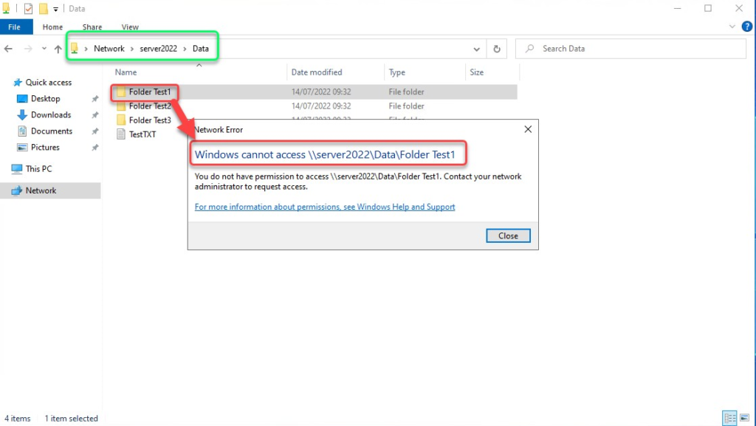The height and width of the screenshot is (426, 756).
Task: Click Folder Test3 folder icon
Action: click(x=121, y=120)
